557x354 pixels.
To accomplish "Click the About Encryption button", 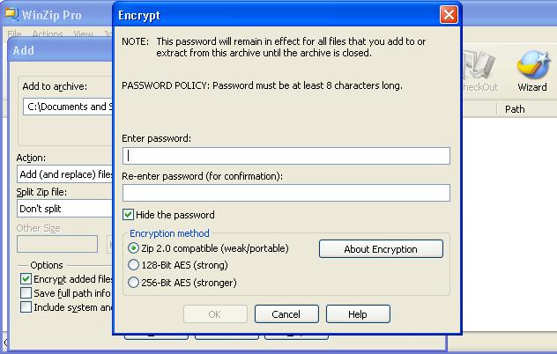I will (x=381, y=249).
